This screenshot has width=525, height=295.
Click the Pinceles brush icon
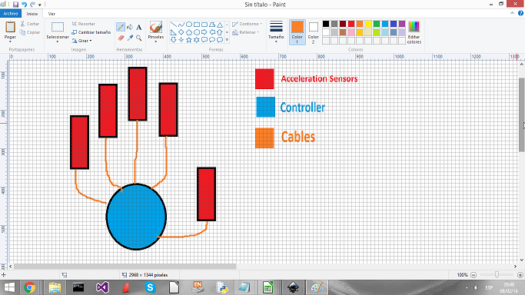(x=156, y=27)
